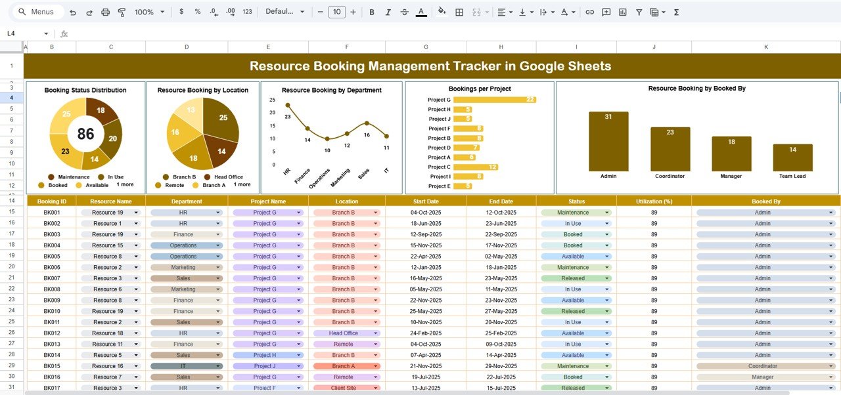
Task: Click the Undo arrow icon
Action: [72, 12]
